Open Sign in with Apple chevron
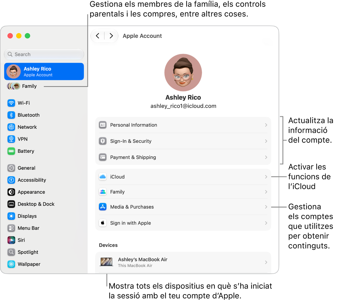The width and height of the screenshot is (337, 301). (266, 223)
